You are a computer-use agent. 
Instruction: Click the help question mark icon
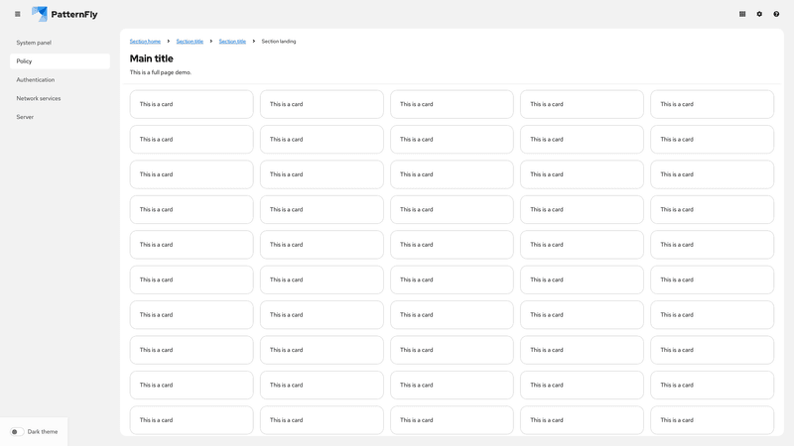click(x=776, y=14)
